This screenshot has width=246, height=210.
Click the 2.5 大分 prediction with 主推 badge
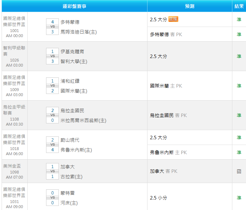pyautogui.click(x=158, y=20)
